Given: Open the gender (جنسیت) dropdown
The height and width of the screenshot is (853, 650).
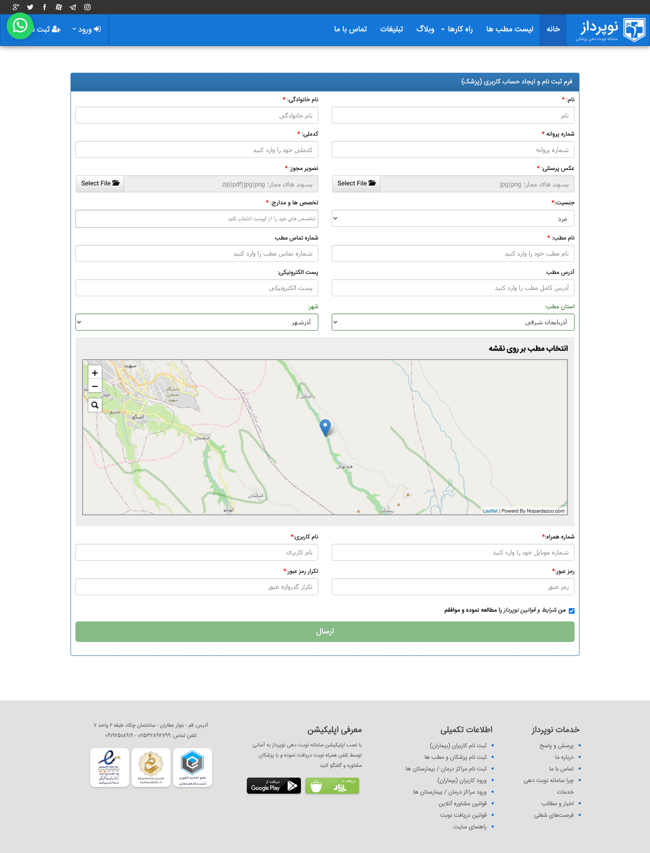Looking at the screenshot, I should [453, 219].
